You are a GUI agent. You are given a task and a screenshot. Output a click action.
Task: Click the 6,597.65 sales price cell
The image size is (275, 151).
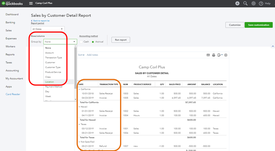pyautogui.click(x=176, y=98)
